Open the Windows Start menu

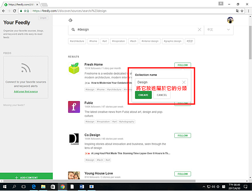5,187
